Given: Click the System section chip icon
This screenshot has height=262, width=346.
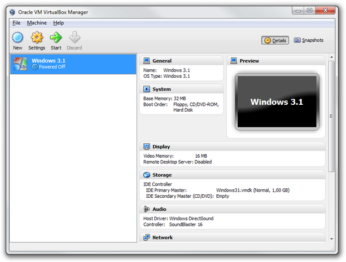Looking at the screenshot, I should (x=147, y=89).
